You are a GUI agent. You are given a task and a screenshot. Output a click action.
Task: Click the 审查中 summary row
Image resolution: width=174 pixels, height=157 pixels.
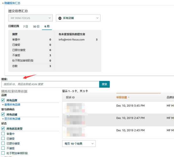pyautogui.click(x=32, y=39)
